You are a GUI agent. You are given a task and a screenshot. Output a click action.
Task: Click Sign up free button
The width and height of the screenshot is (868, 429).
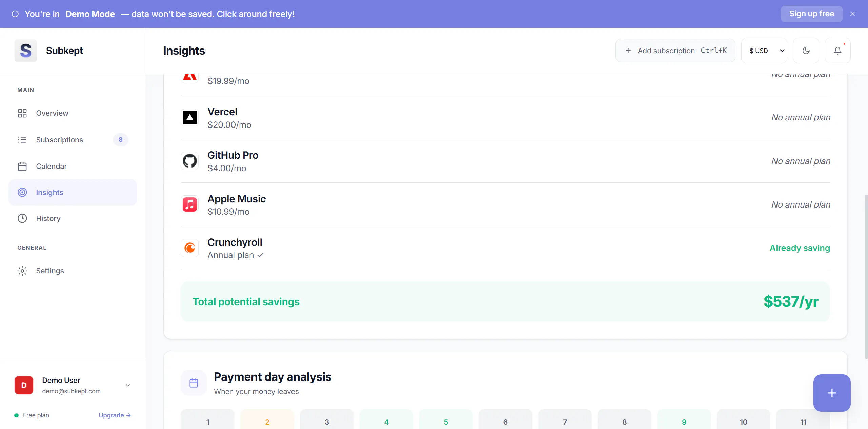click(x=812, y=14)
